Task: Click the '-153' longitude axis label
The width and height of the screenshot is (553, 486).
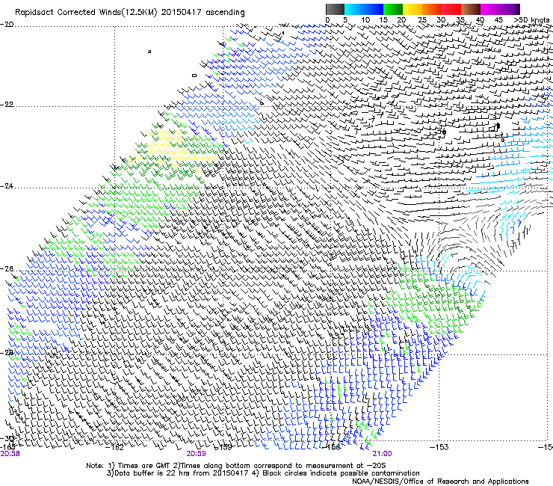Action: [x=439, y=448]
